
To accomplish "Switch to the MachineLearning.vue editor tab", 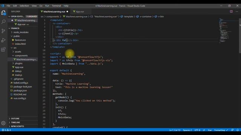I will pyautogui.click(x=54, y=12).
